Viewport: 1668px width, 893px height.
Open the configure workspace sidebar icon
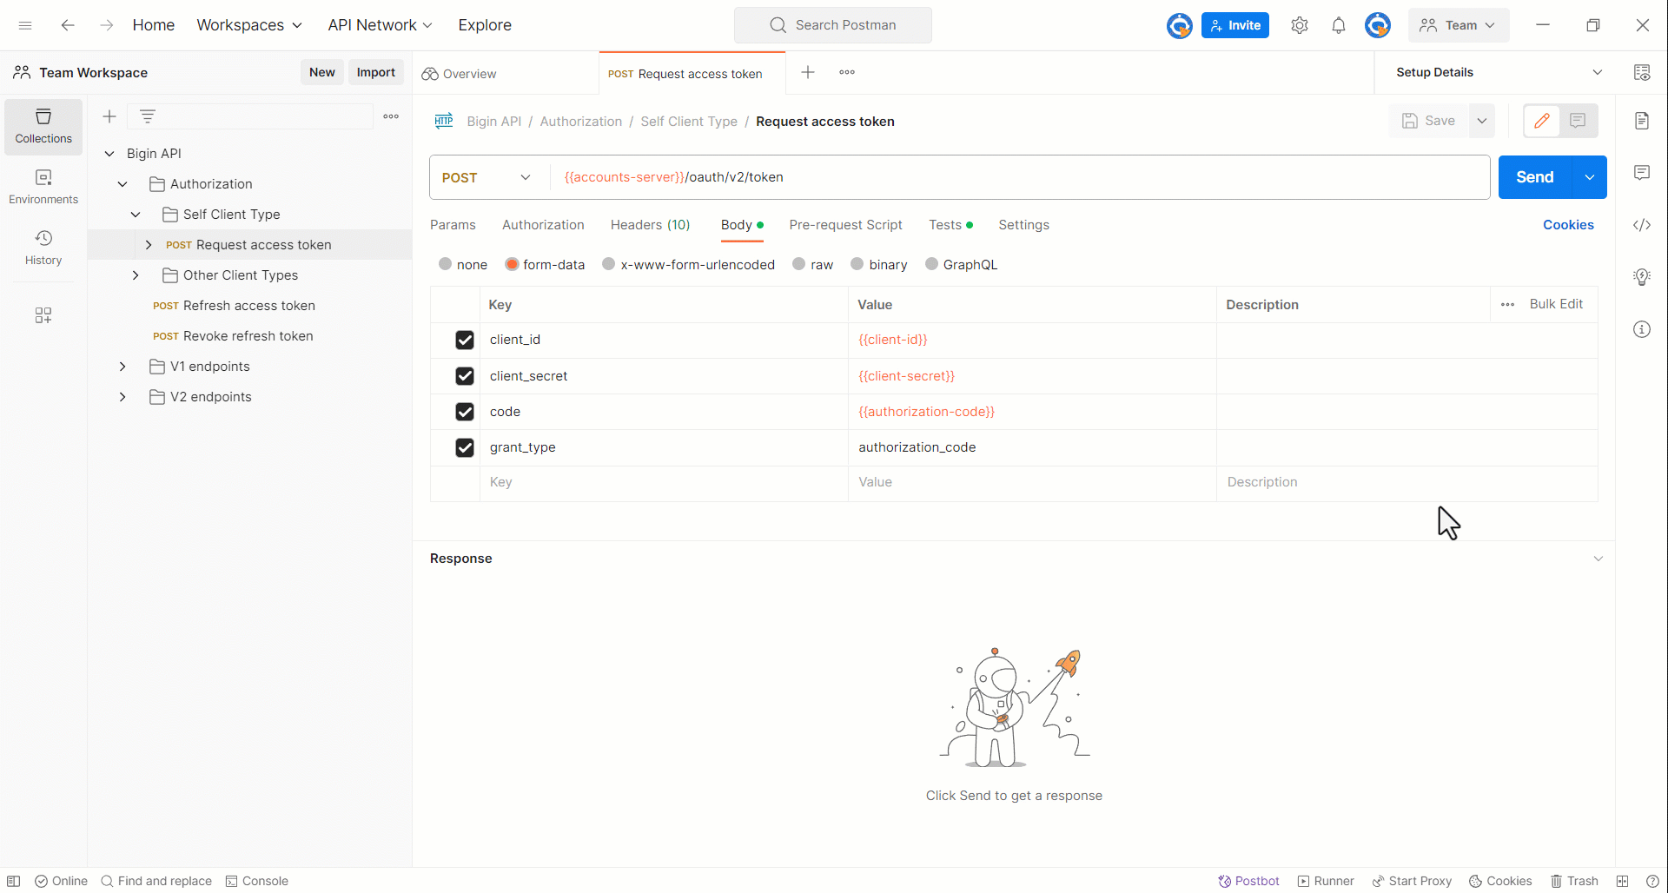(x=43, y=314)
